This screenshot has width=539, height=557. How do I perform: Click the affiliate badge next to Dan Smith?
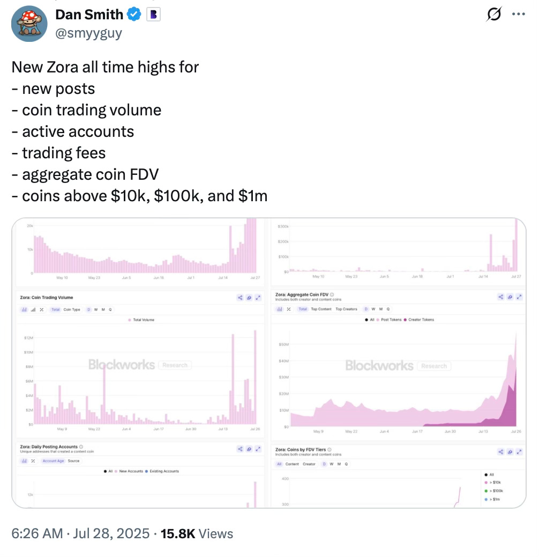click(153, 14)
